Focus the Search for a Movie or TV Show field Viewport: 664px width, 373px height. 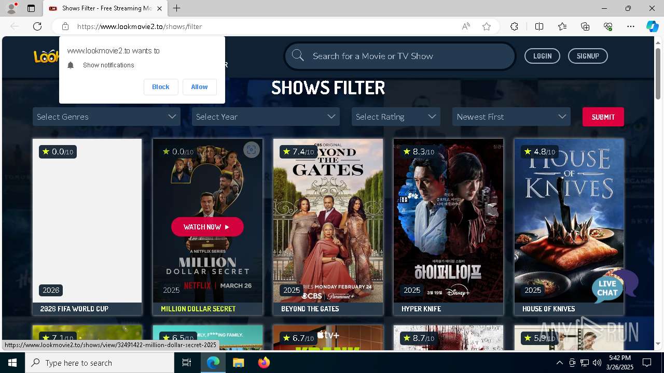pos(400,56)
